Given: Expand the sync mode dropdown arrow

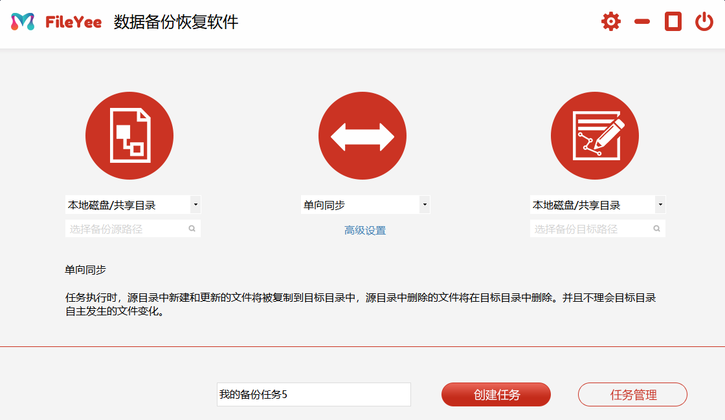Looking at the screenshot, I should click(425, 204).
